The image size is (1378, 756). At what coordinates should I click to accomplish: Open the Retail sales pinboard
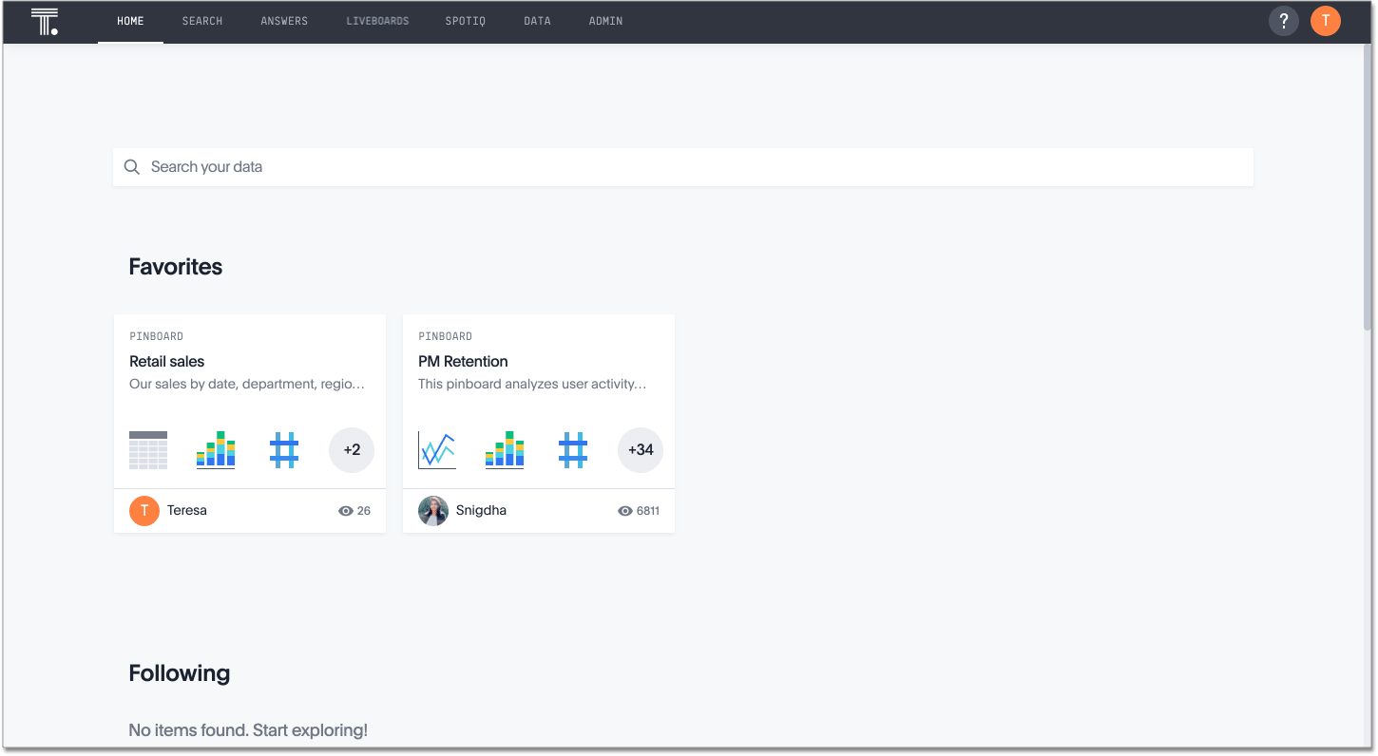pos(168,361)
